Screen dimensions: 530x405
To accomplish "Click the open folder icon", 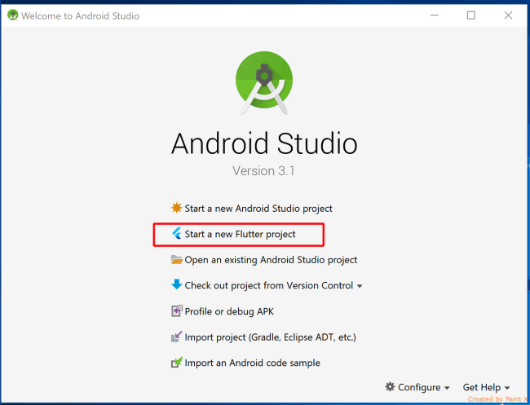I will point(177,259).
